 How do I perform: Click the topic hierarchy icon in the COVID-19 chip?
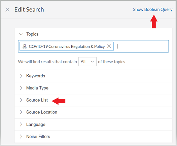pyautogui.click(x=25, y=46)
